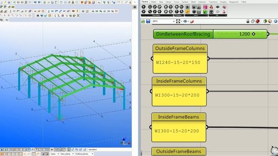Select the polybeam tool in Tekla
Viewport: 278px width, 156px height.
click(x=56, y=11)
